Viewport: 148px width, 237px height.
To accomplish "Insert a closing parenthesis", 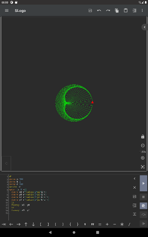I will click(x=63, y=224).
